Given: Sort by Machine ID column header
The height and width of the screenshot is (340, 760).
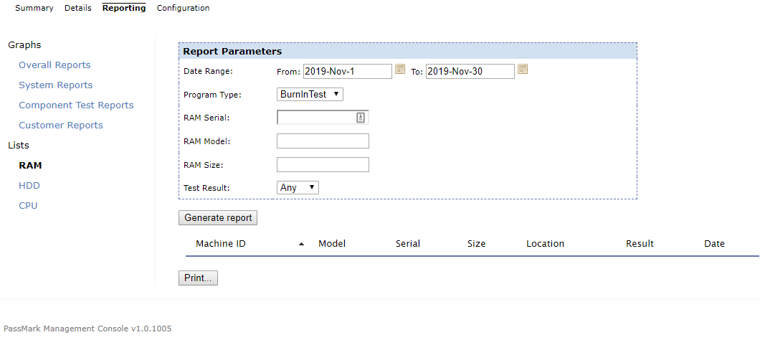Looking at the screenshot, I should [x=221, y=244].
